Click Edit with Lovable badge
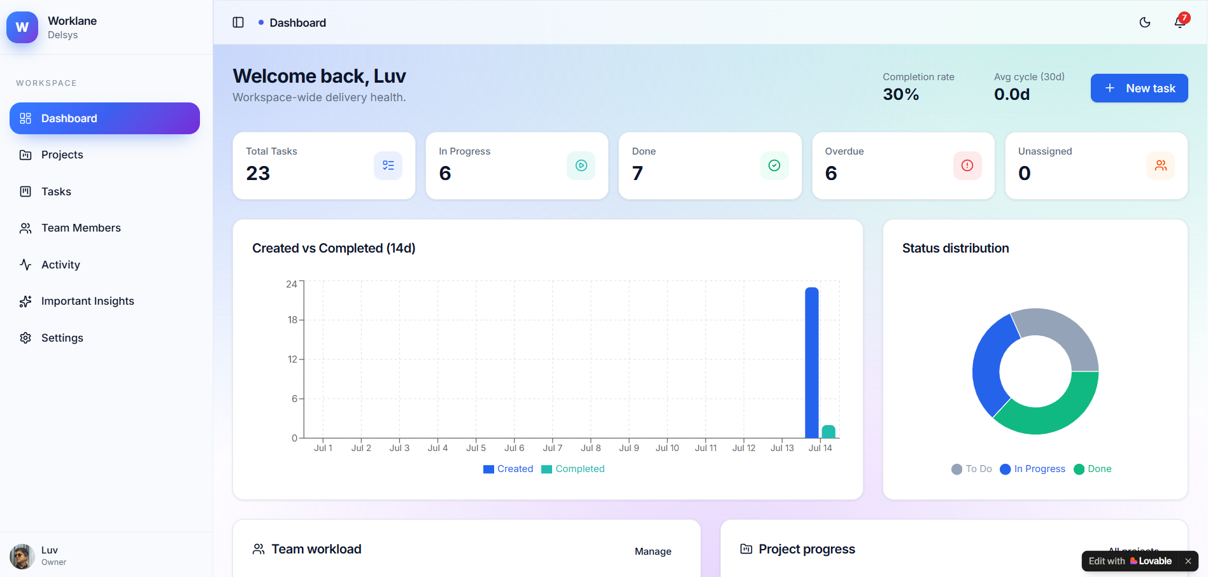1208x577 pixels. [x=1130, y=561]
